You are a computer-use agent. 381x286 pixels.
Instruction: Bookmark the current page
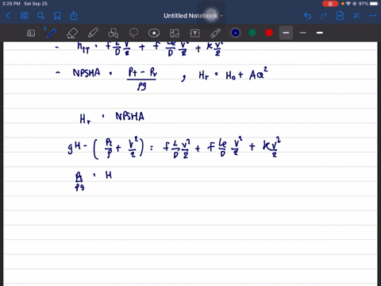coord(57,16)
